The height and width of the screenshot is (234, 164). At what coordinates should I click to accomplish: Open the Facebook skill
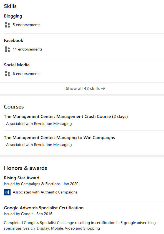(x=13, y=41)
